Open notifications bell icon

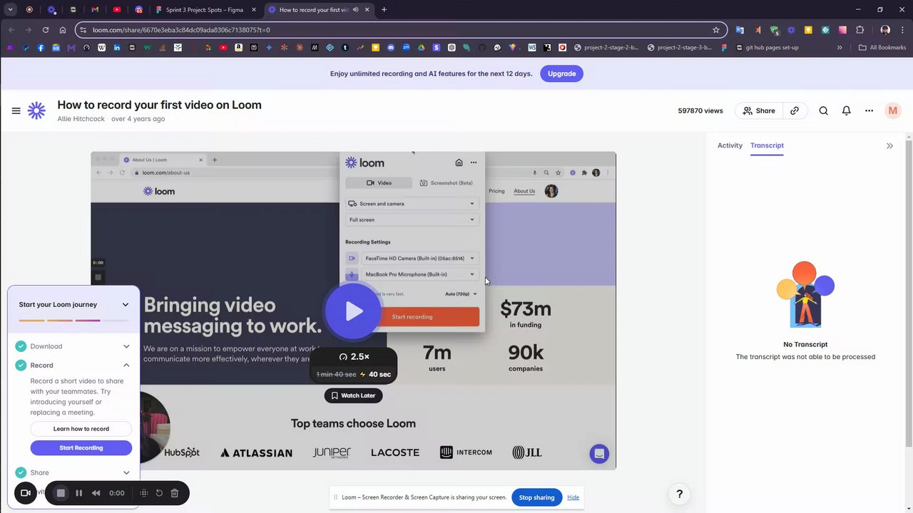[846, 110]
